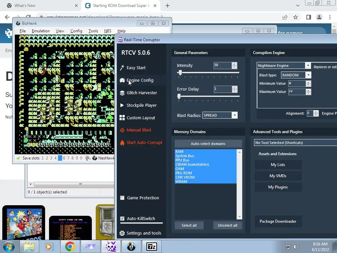Open BizHawk Help menu
Image resolution: width=337 pixels, height=253 pixels.
coord(121,31)
